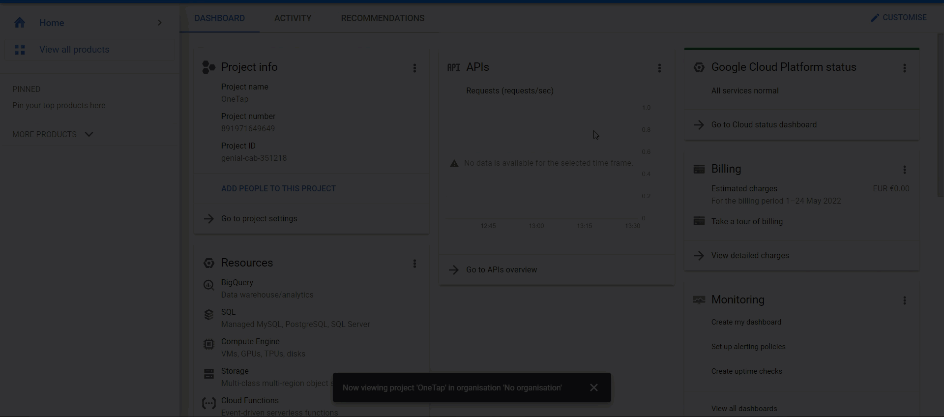Open Create uptime checks link
This screenshot has width=944, height=417.
(746, 371)
